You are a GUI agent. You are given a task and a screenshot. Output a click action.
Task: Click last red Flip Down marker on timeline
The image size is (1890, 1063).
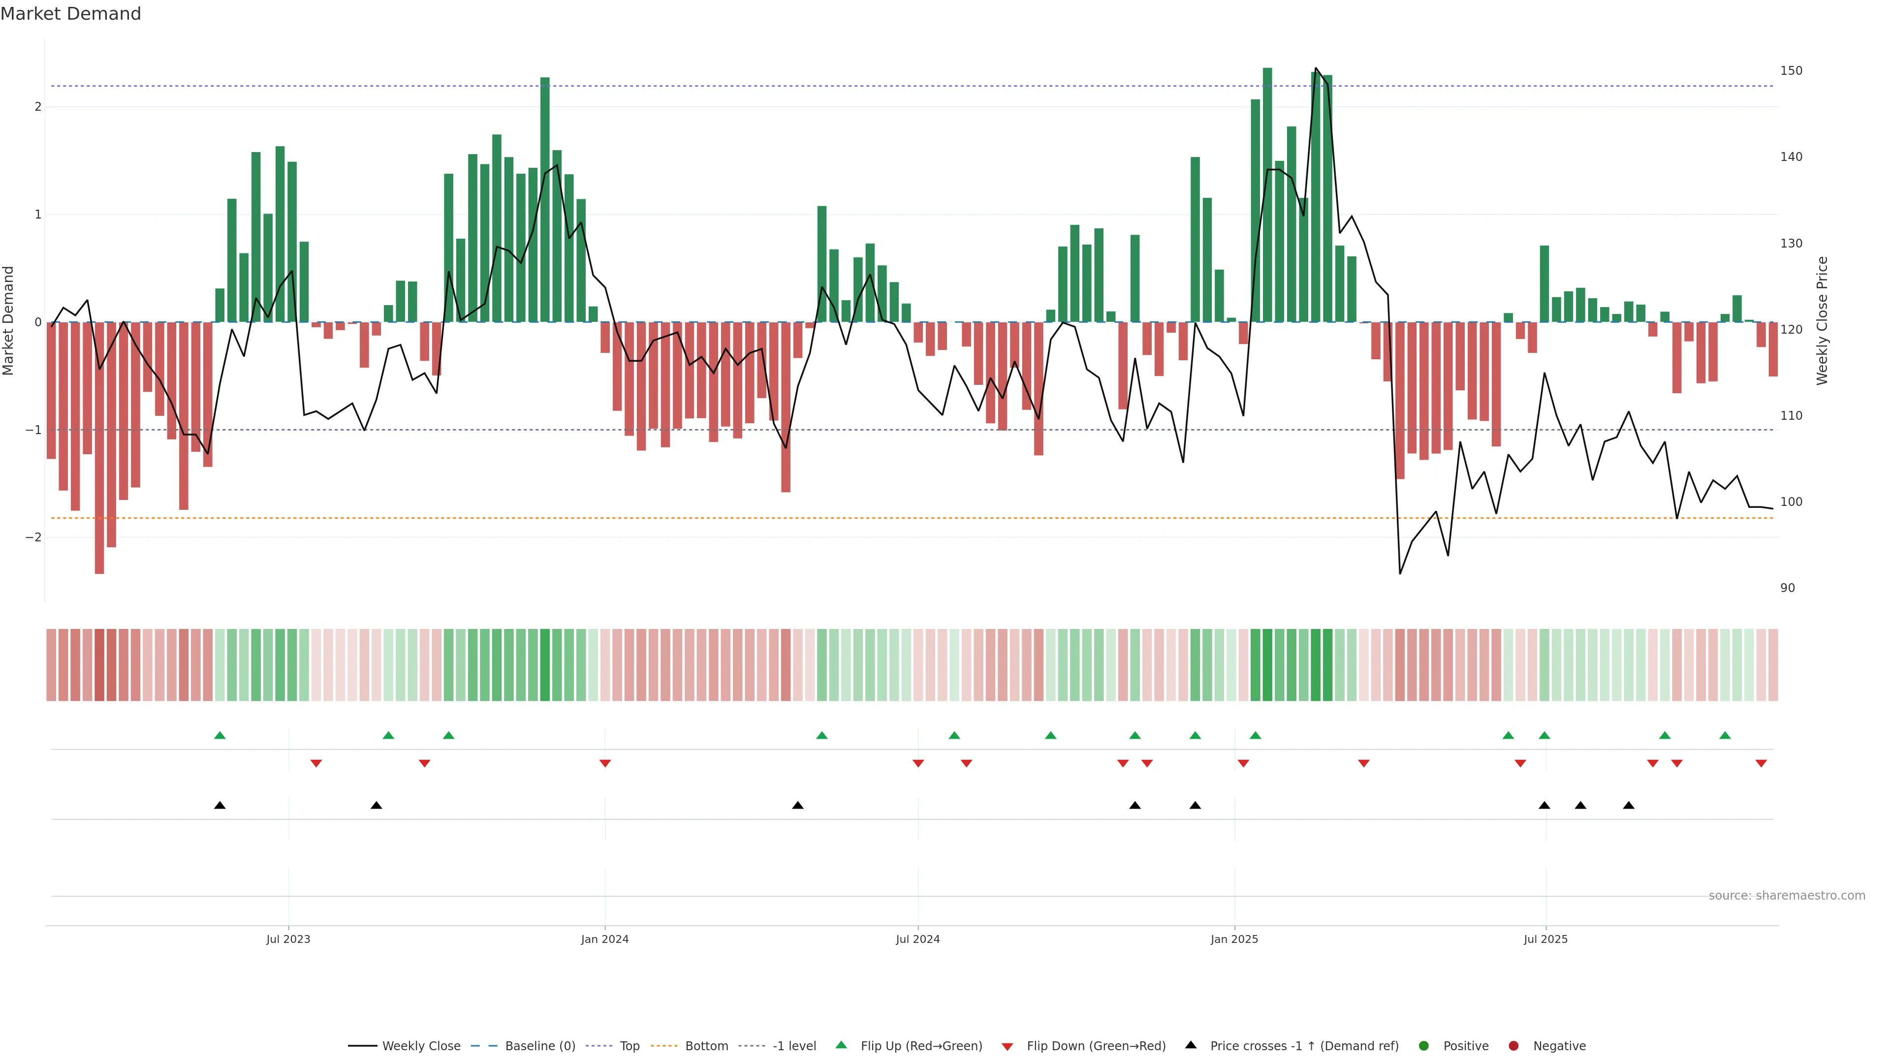click(1761, 764)
